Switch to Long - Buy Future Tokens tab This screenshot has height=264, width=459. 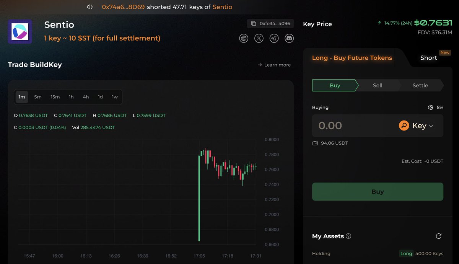click(352, 58)
